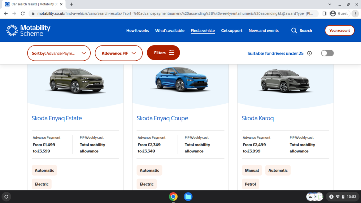Open the system tray clock area
The width and height of the screenshot is (361, 203).
point(343,196)
